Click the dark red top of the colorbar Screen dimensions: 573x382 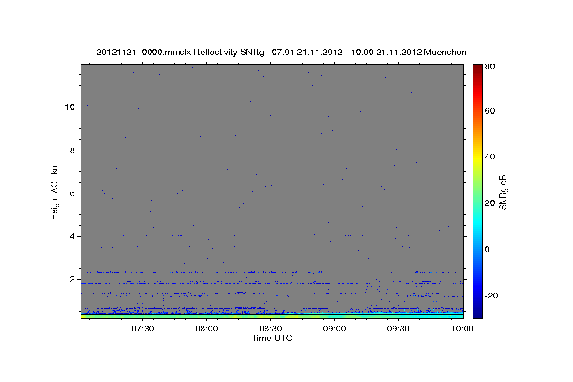pyautogui.click(x=477, y=68)
